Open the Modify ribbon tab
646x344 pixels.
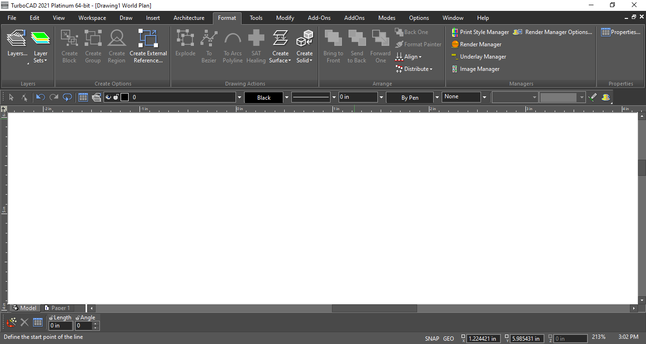(285, 18)
